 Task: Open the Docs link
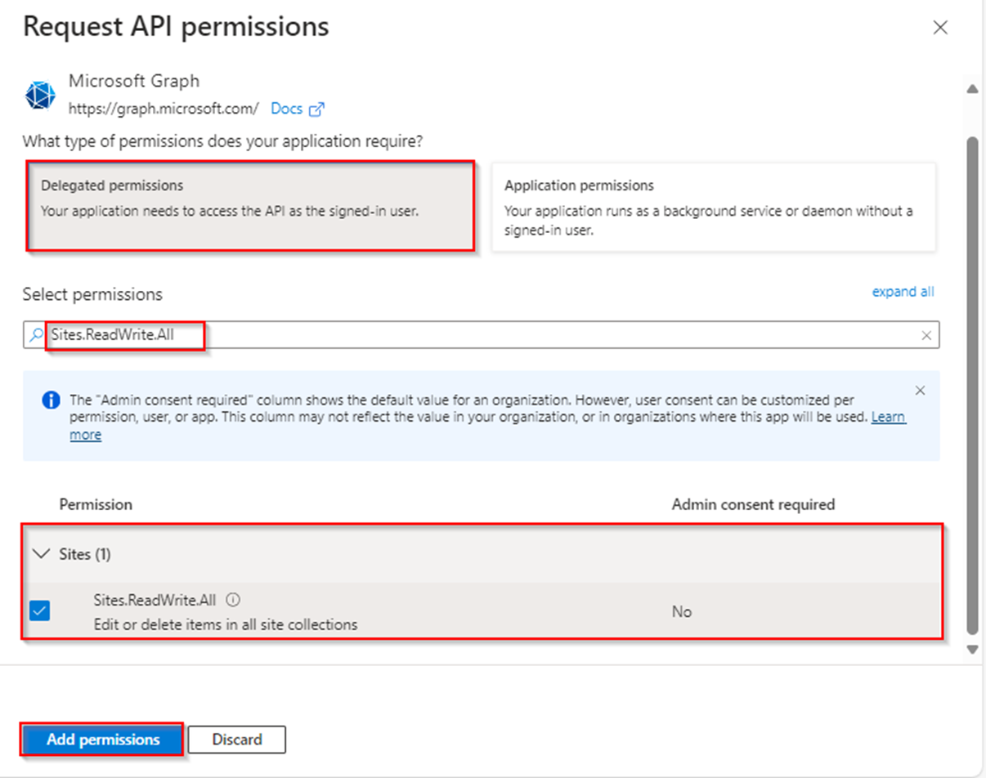(x=287, y=109)
